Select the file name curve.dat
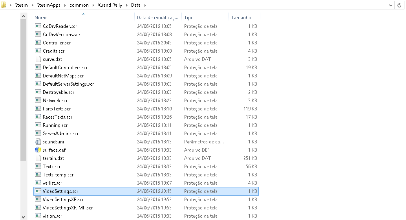 (x=53, y=59)
